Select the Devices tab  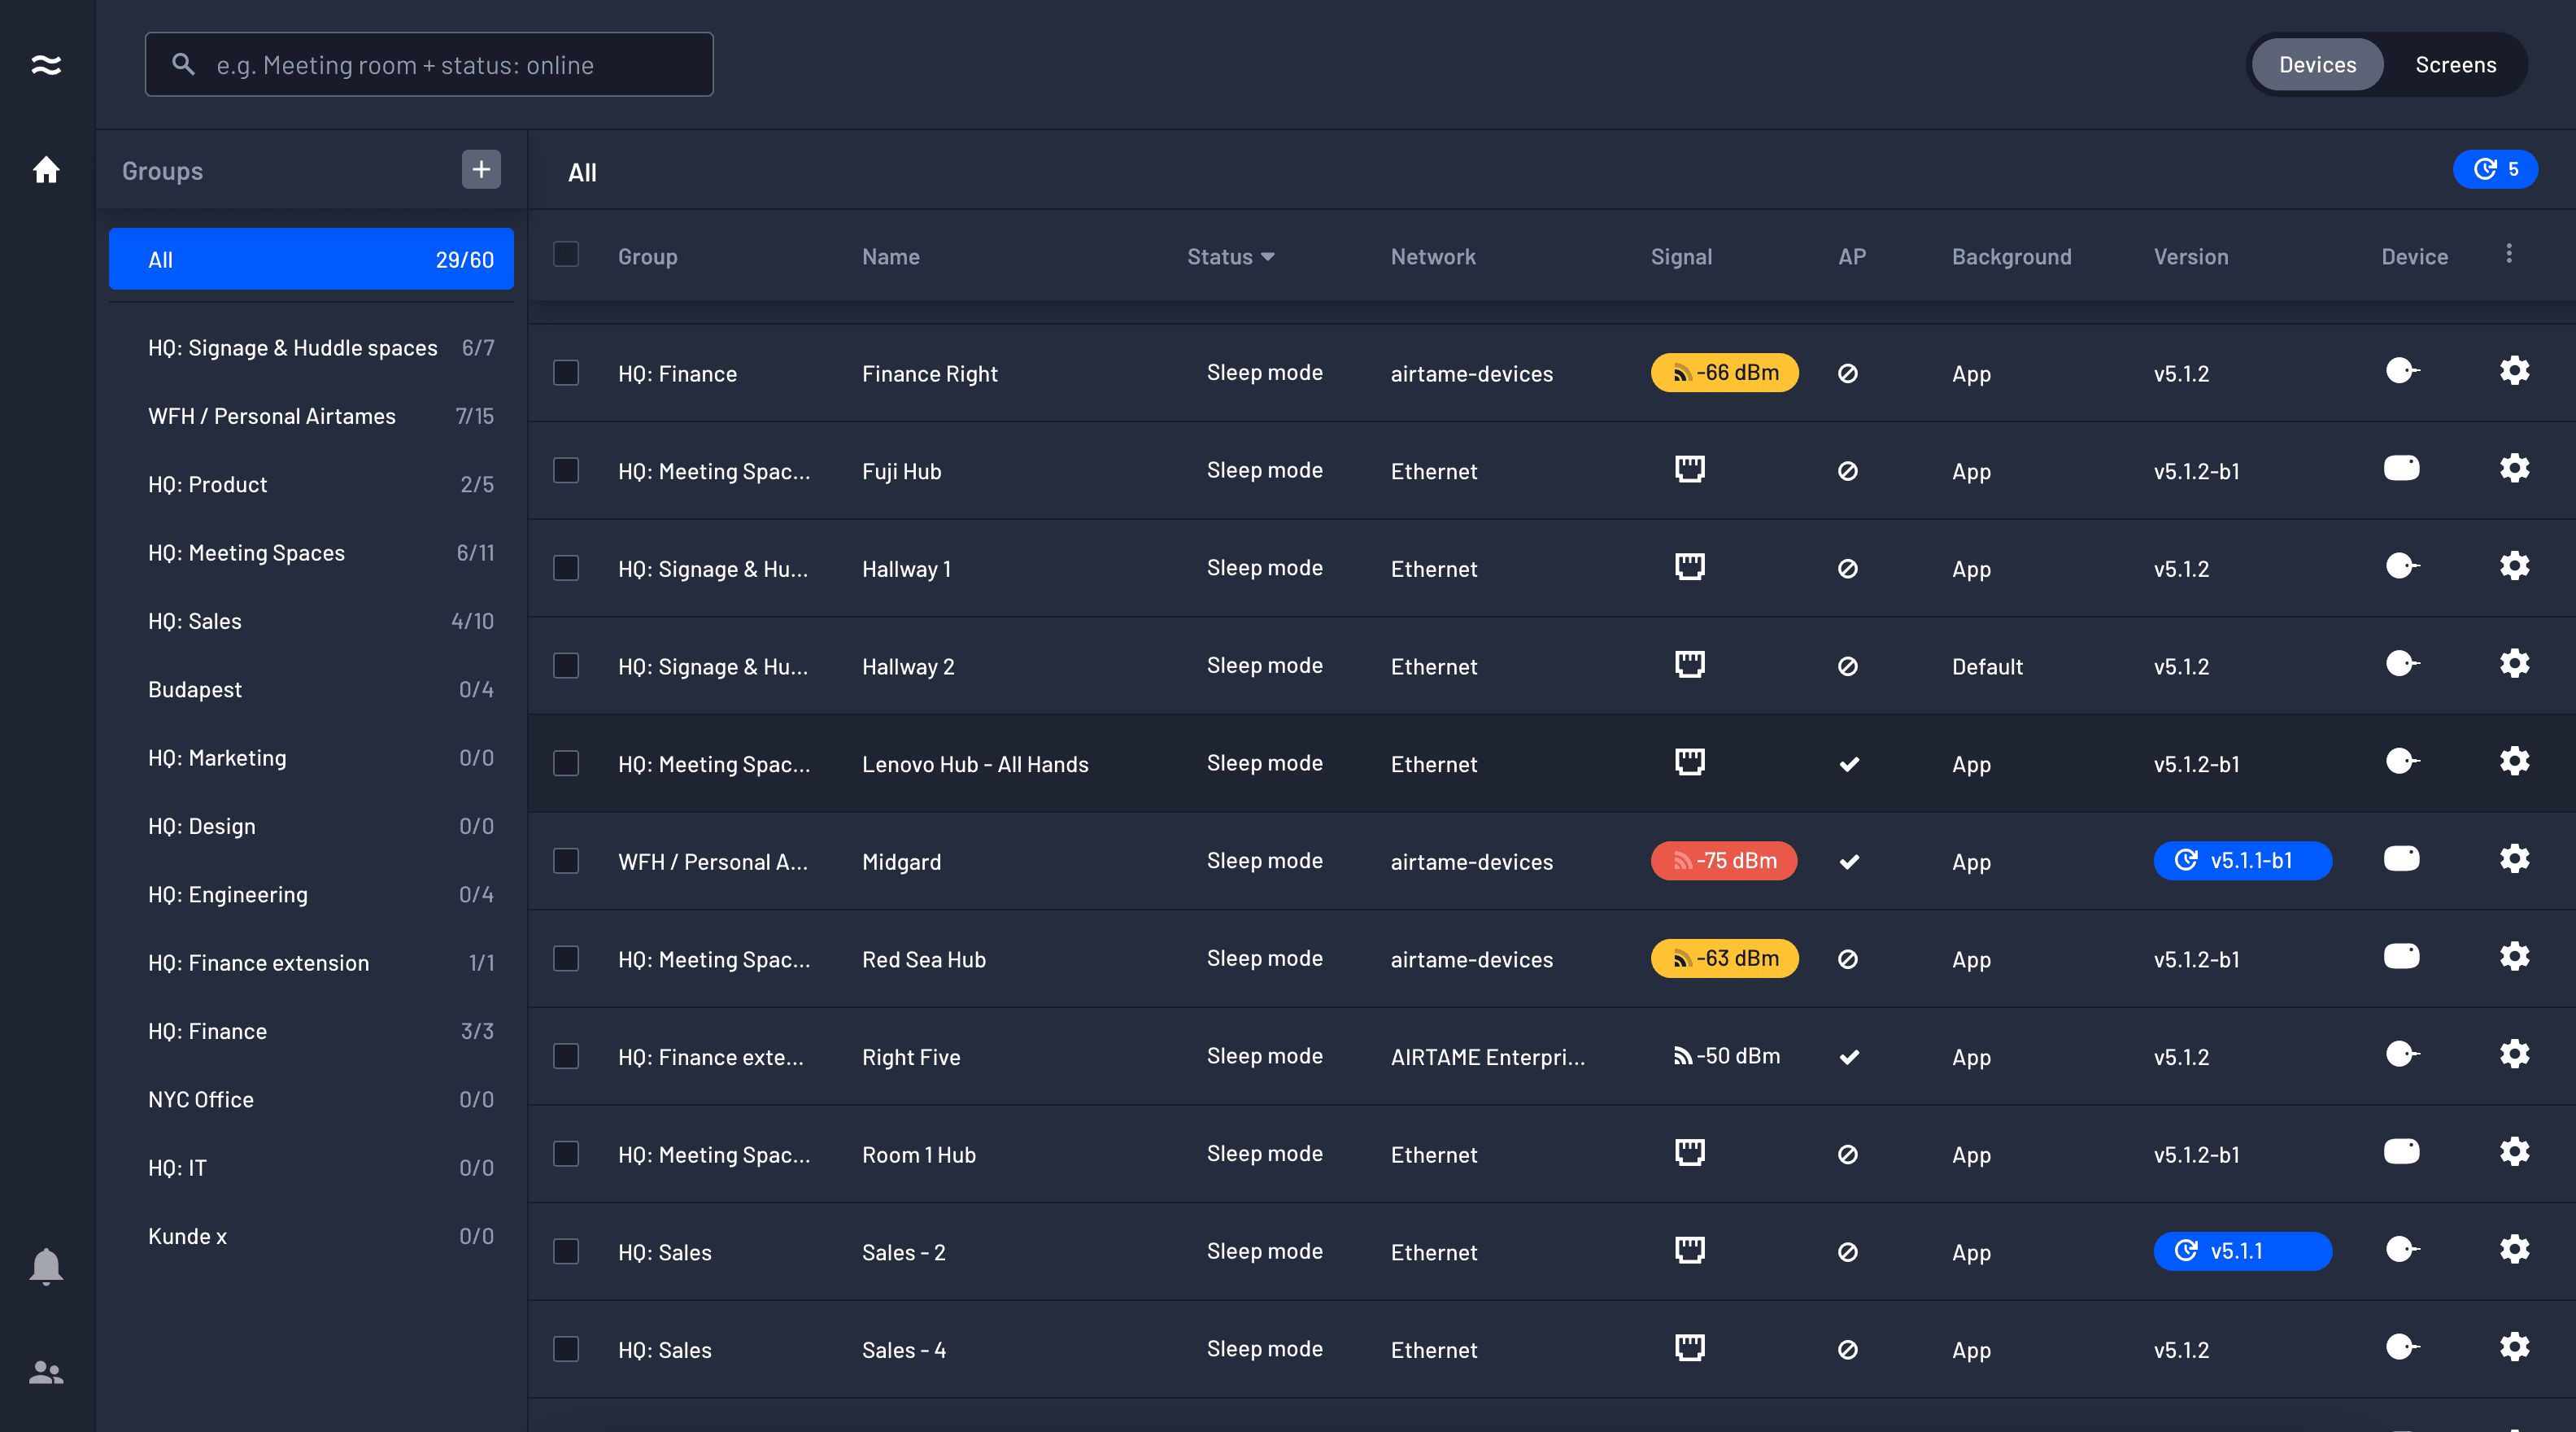click(2317, 64)
